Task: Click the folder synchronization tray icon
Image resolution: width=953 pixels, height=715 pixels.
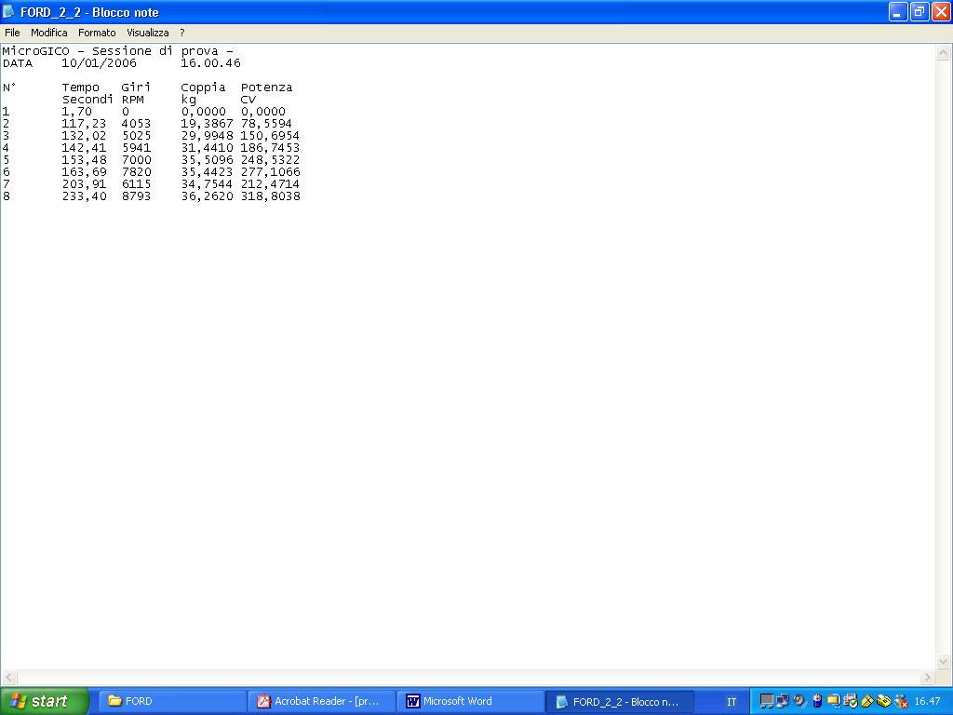Action: coord(834,701)
